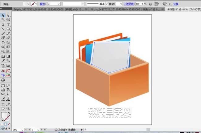The image size is (201, 133).
Task: Choose the Scale tool
Action: pos(8,42)
